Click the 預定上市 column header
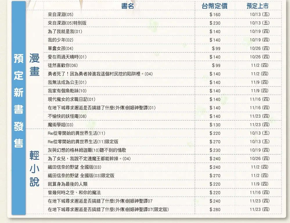This screenshot has width=290, height=223. [258, 6]
